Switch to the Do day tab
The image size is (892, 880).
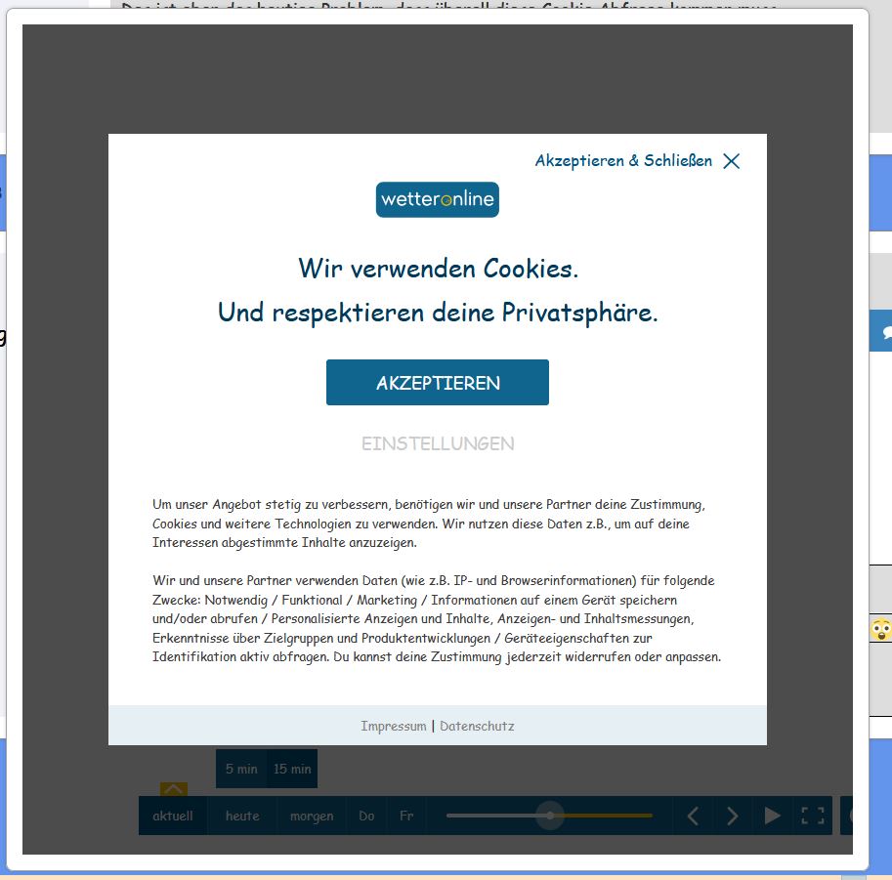(366, 816)
